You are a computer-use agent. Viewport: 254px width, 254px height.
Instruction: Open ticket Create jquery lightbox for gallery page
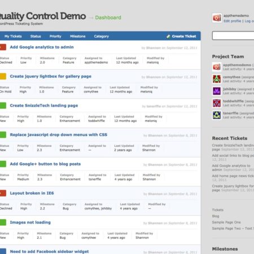[51, 76]
